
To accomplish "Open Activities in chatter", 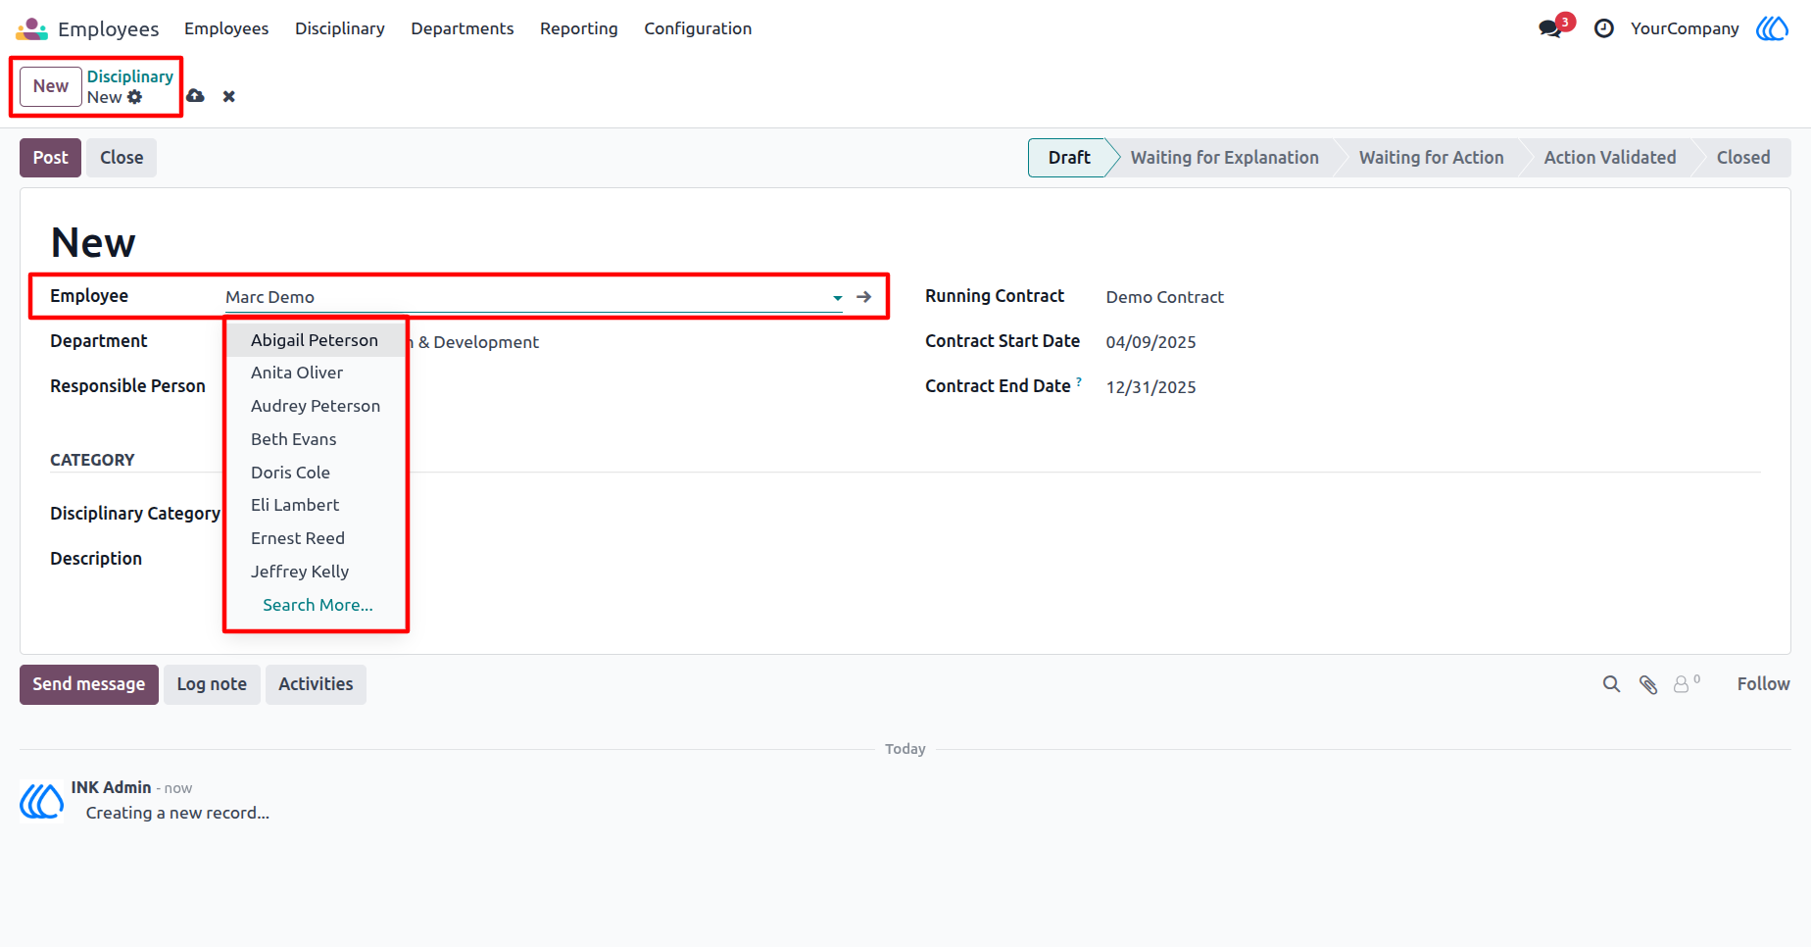I will [316, 684].
